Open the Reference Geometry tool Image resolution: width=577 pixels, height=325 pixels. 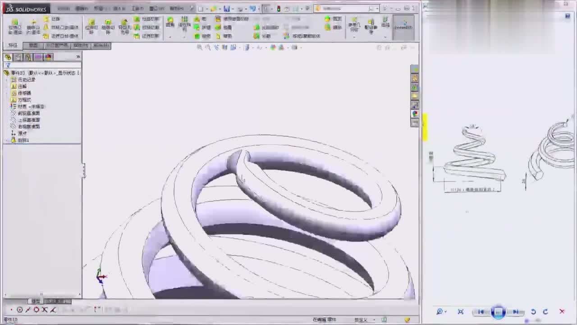pyautogui.click(x=354, y=25)
